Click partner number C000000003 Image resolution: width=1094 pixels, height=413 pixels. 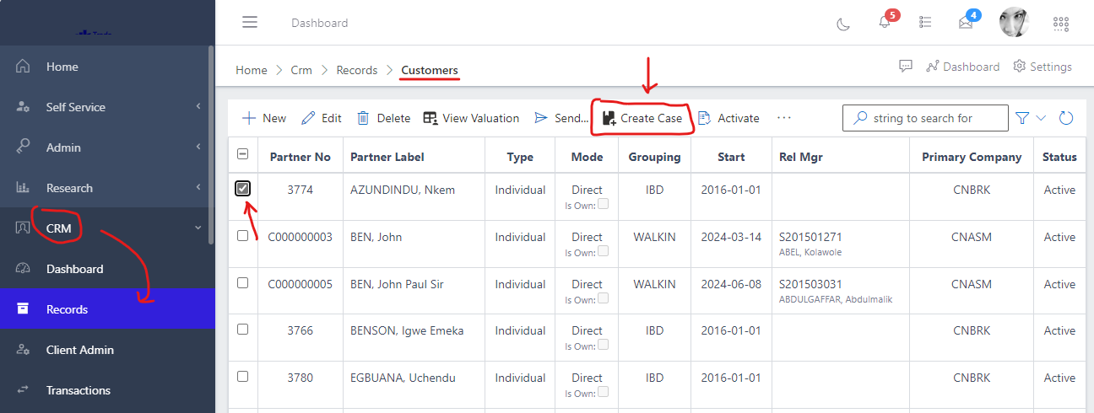(301, 237)
